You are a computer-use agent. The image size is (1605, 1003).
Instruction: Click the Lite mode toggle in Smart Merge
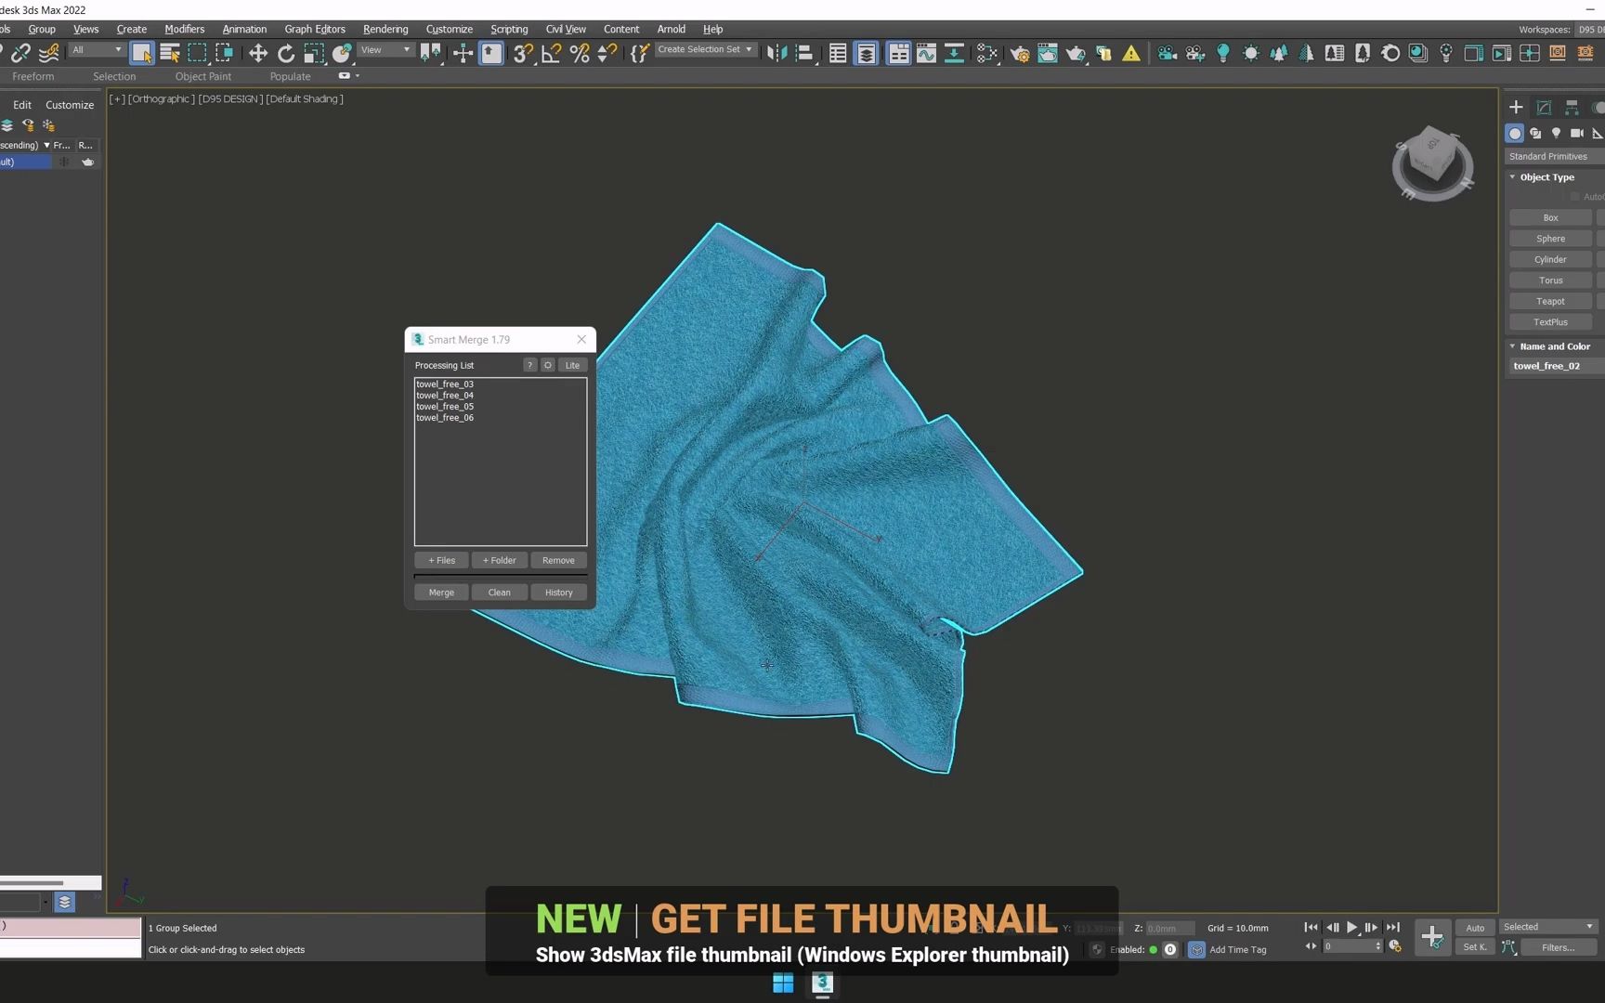coord(572,366)
